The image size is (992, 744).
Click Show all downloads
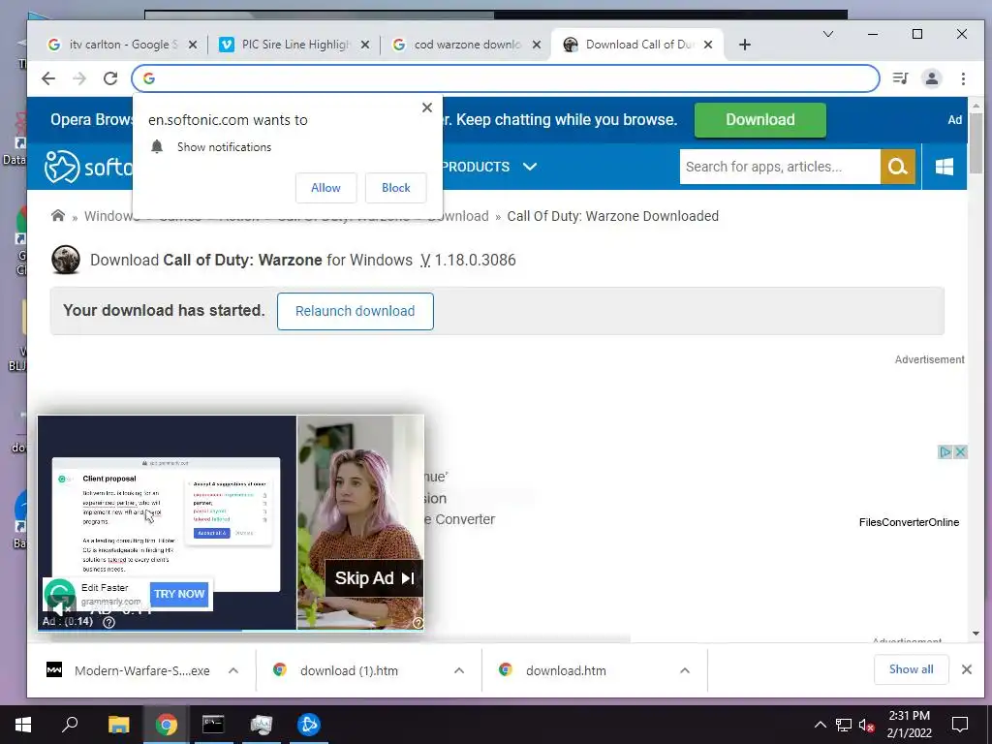pos(911,669)
